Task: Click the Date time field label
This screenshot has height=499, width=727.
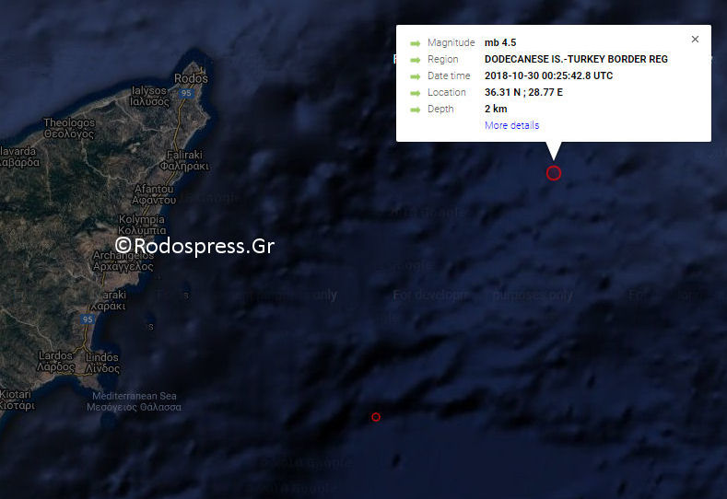Action: [449, 76]
